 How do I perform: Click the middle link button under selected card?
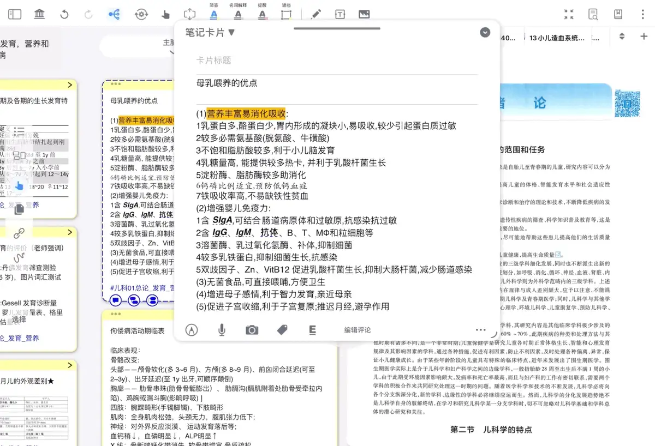point(134,300)
